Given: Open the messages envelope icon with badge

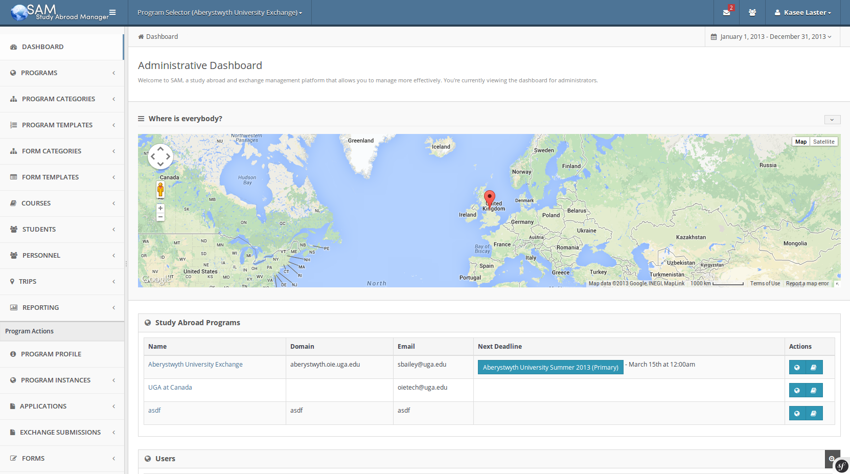Looking at the screenshot, I should (x=726, y=12).
